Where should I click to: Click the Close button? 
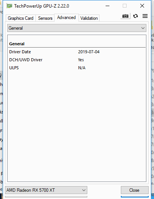135,190
